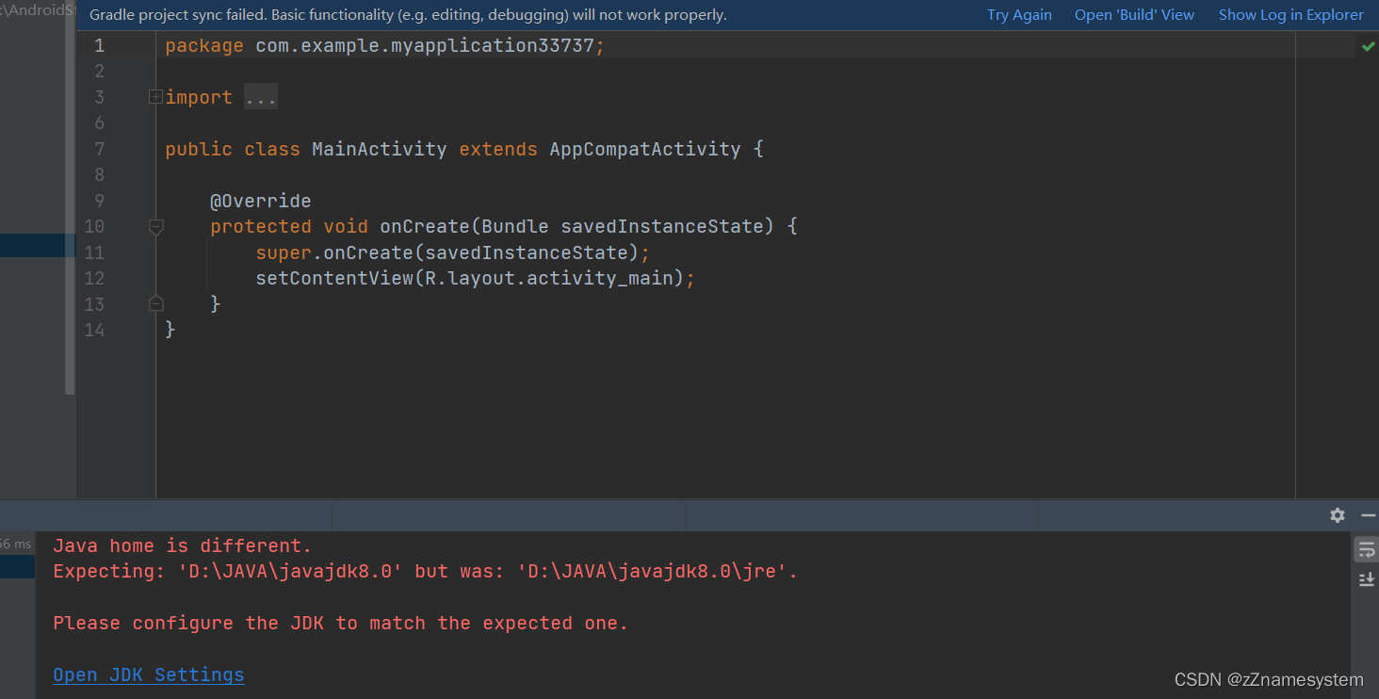Click line number 14 in the gutter
Image resolution: width=1379 pixels, height=699 pixels.
(94, 330)
